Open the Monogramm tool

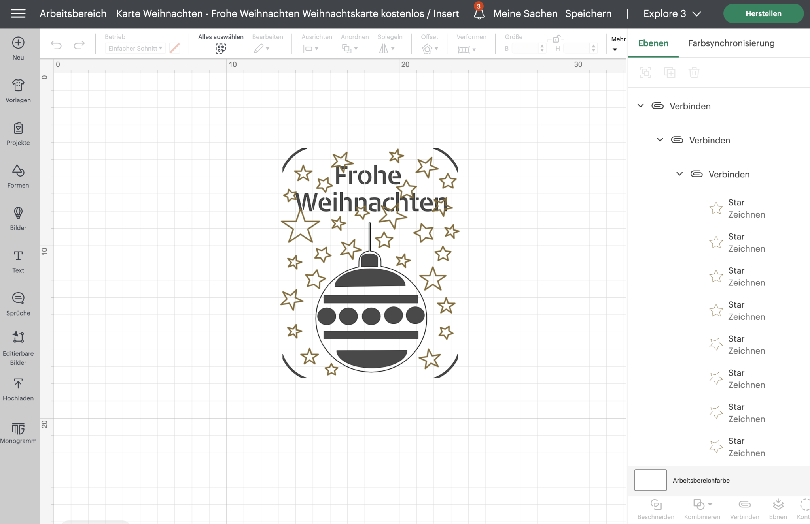tap(18, 433)
